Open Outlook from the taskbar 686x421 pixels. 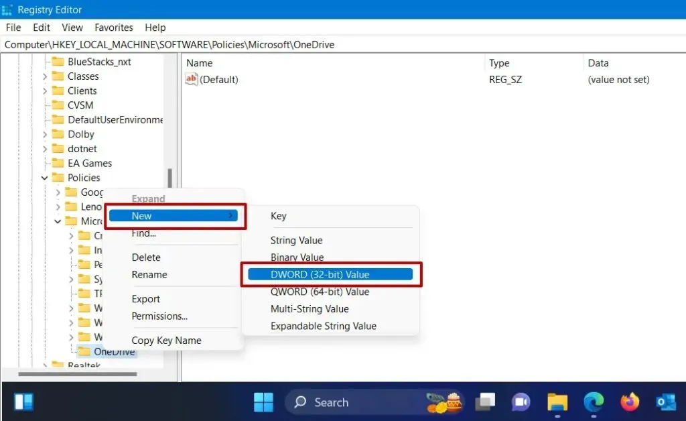point(666,402)
